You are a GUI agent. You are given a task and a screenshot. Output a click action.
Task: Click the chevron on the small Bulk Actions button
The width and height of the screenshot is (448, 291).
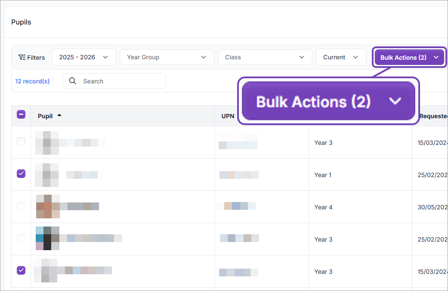(x=436, y=57)
